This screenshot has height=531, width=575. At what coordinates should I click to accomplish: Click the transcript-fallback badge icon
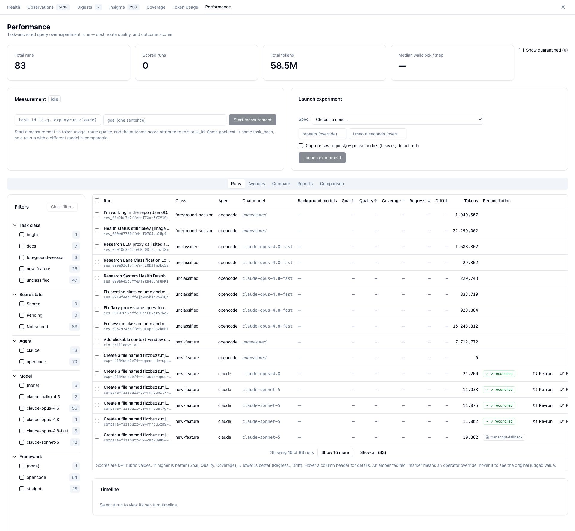[x=487, y=437]
